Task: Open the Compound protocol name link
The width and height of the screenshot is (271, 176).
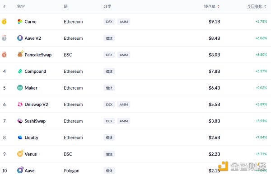Action: [35, 71]
